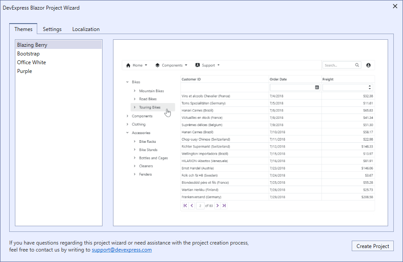Go to the first grid page
This screenshot has width=403, height=262.
click(x=185, y=205)
